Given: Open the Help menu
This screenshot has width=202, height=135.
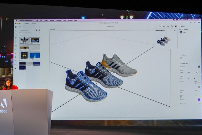Looking at the screenshot, I should [x=76, y=20].
